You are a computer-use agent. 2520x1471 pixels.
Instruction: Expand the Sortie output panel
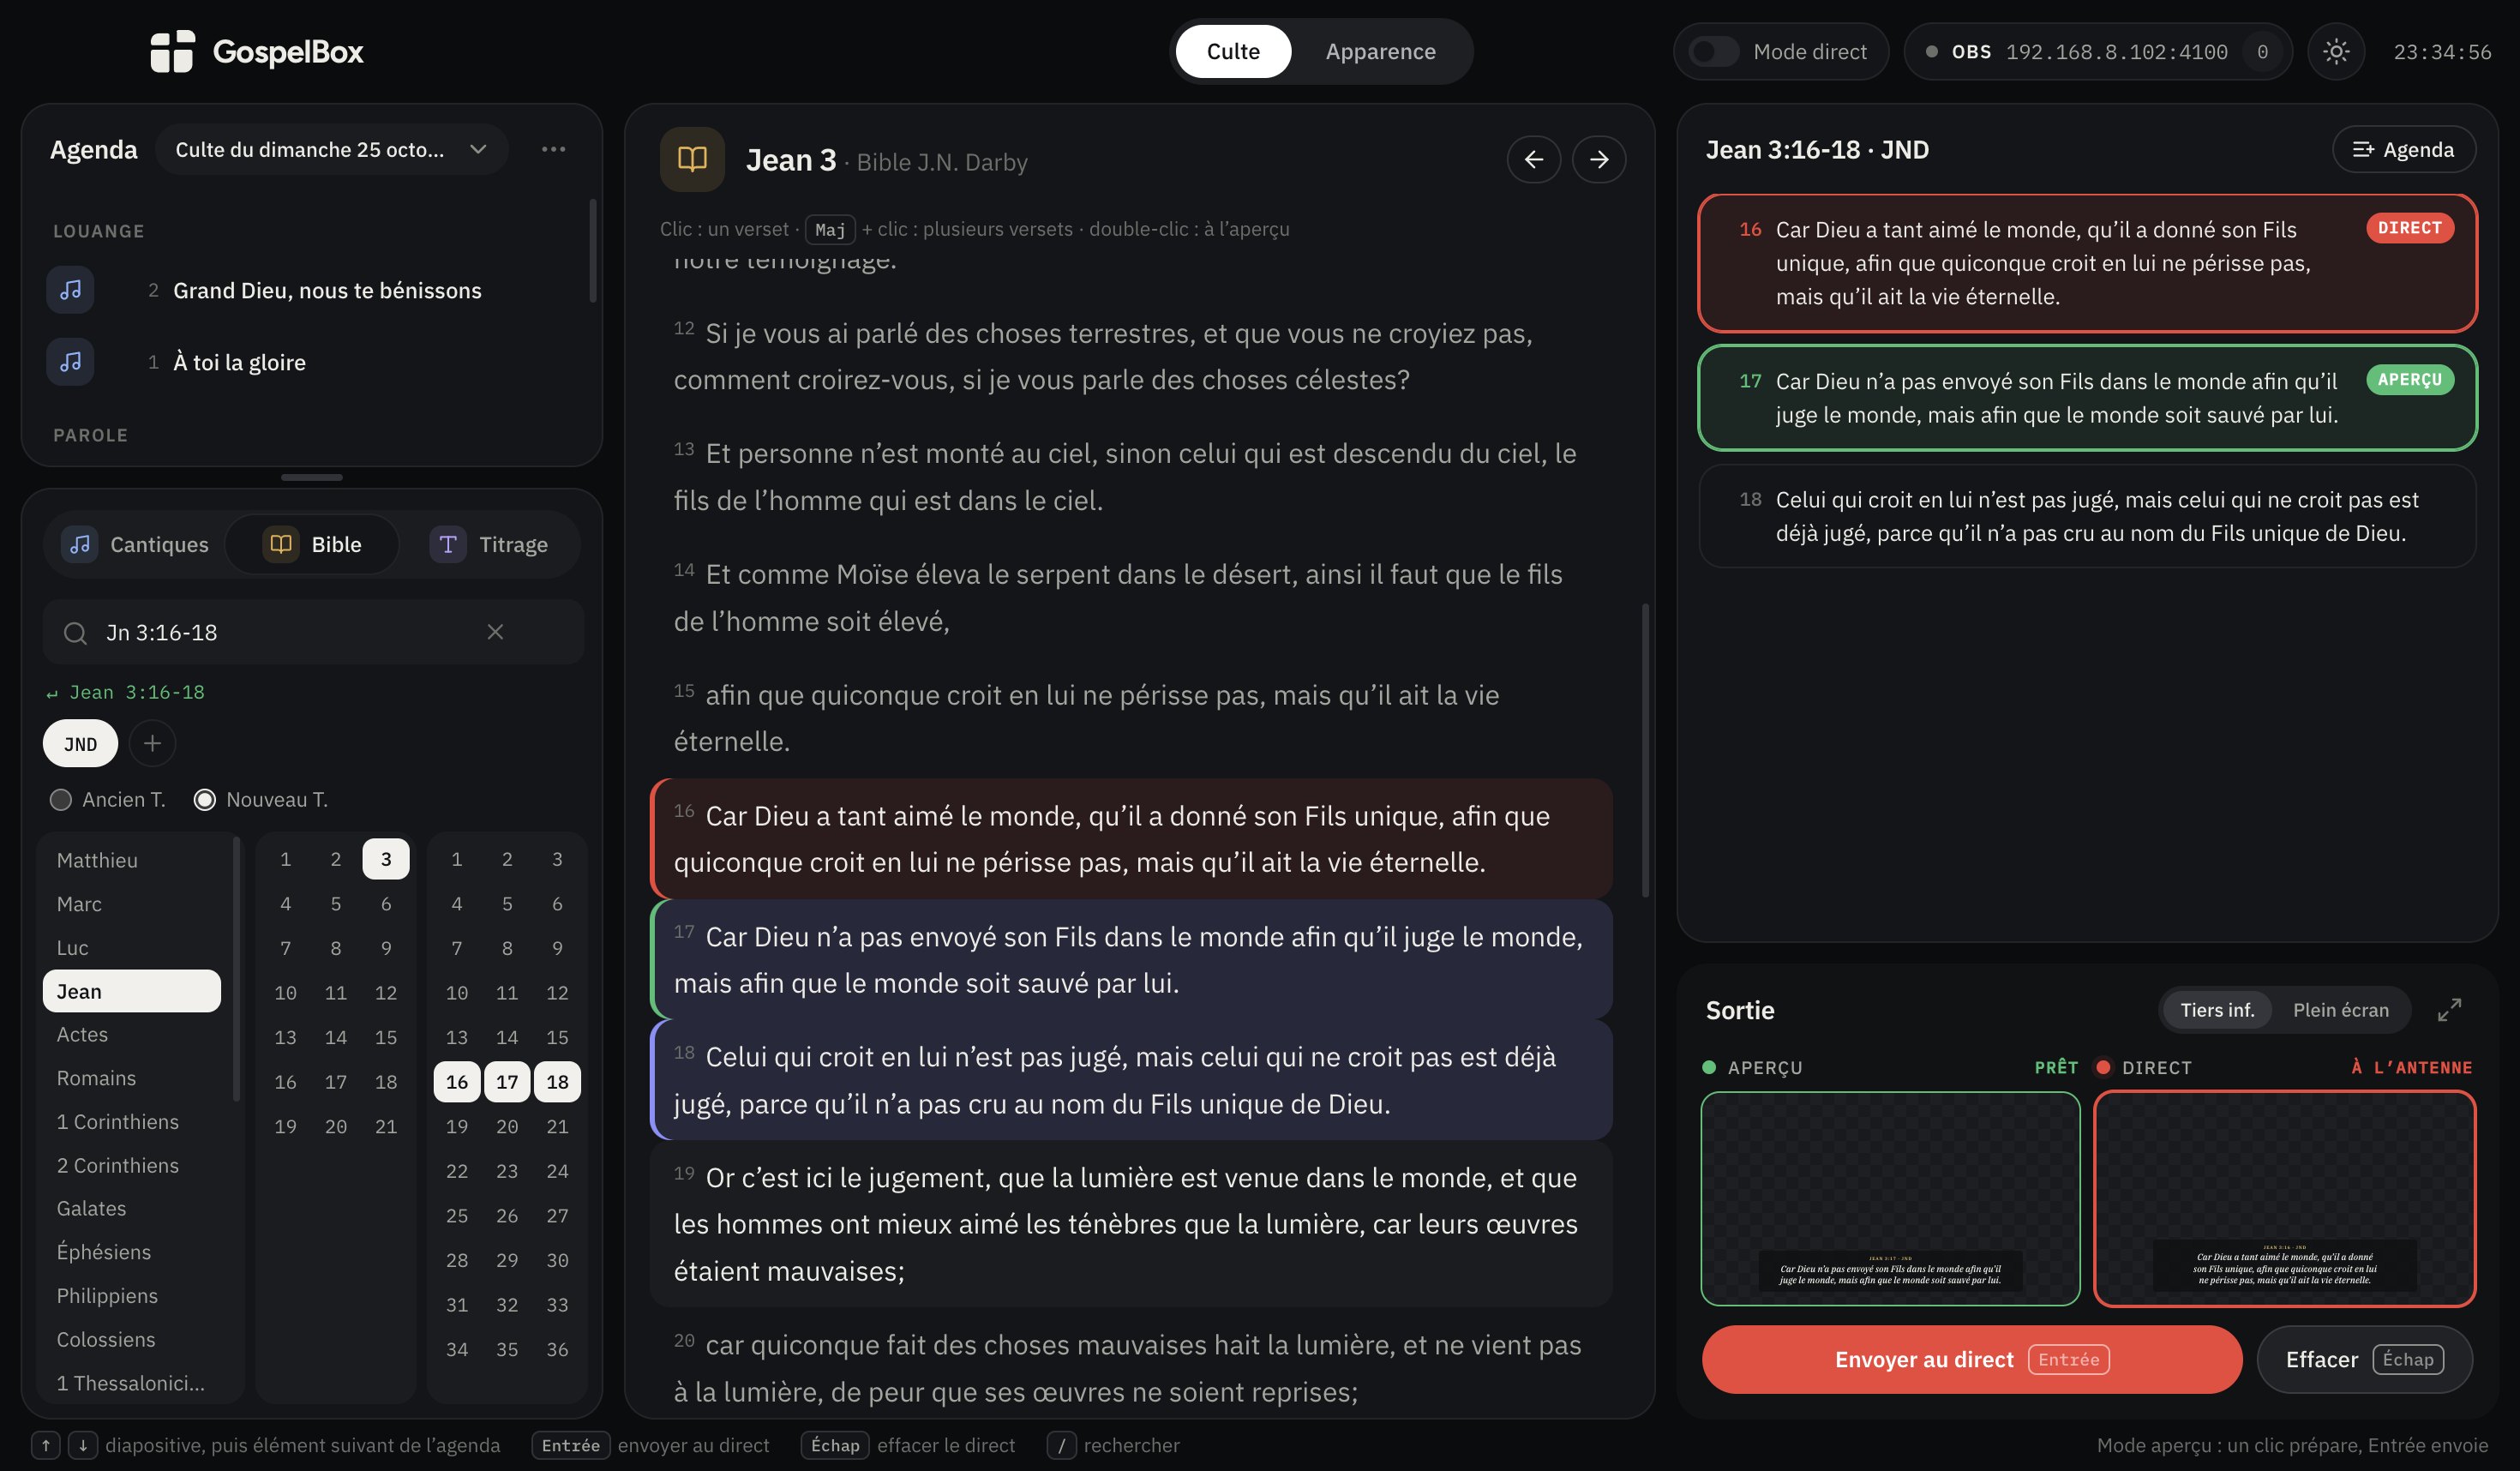2449,1010
